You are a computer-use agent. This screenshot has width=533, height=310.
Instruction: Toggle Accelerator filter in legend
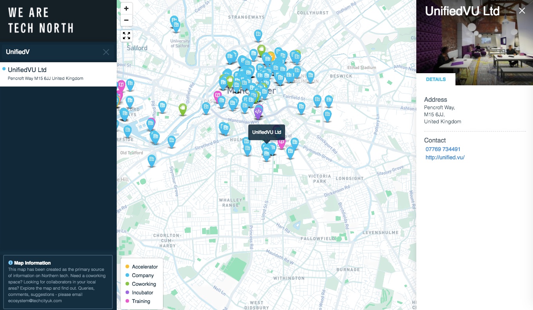145,267
